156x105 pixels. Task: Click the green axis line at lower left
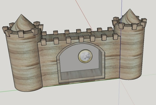pyautogui.click(x=6, y=91)
